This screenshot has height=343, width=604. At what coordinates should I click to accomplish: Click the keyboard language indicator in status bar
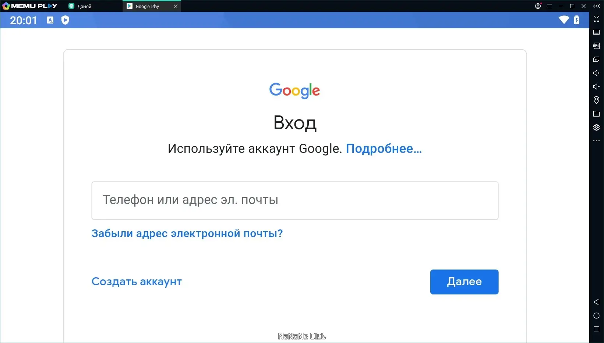pos(50,20)
